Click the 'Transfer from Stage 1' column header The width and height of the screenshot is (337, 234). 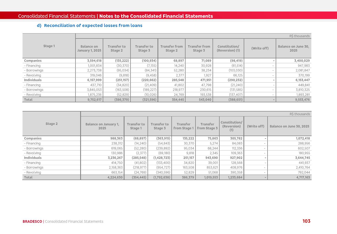click(183, 126)
